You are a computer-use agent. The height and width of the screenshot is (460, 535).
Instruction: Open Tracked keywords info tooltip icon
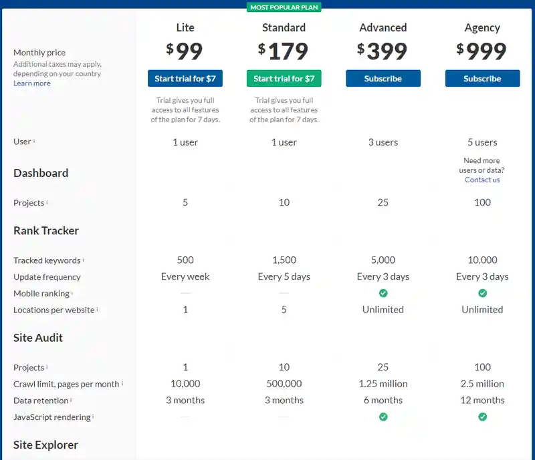[x=83, y=259]
